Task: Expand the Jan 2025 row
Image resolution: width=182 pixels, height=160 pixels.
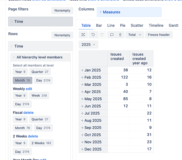Action: (x=82, y=70)
